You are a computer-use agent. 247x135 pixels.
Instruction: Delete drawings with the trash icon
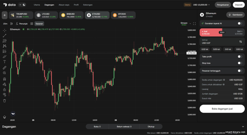click(5, 101)
